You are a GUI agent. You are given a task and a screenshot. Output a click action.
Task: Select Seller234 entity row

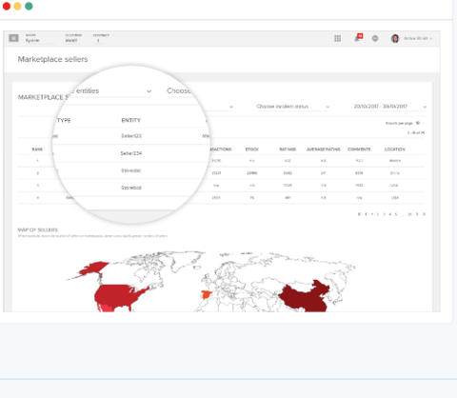131,153
